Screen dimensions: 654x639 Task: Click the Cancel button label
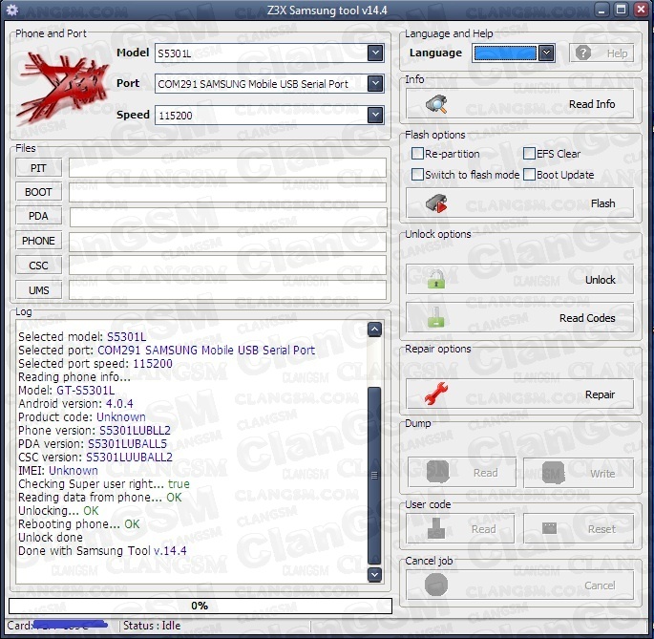click(600, 586)
